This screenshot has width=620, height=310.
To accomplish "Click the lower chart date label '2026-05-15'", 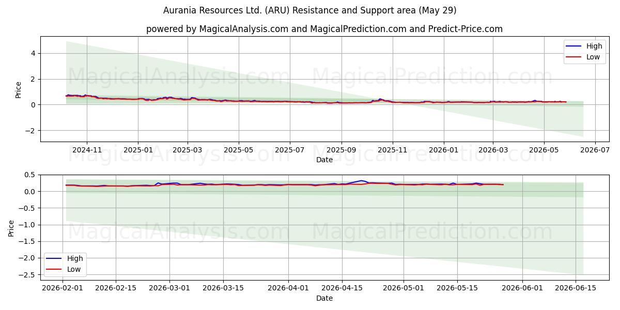I will point(457,288).
